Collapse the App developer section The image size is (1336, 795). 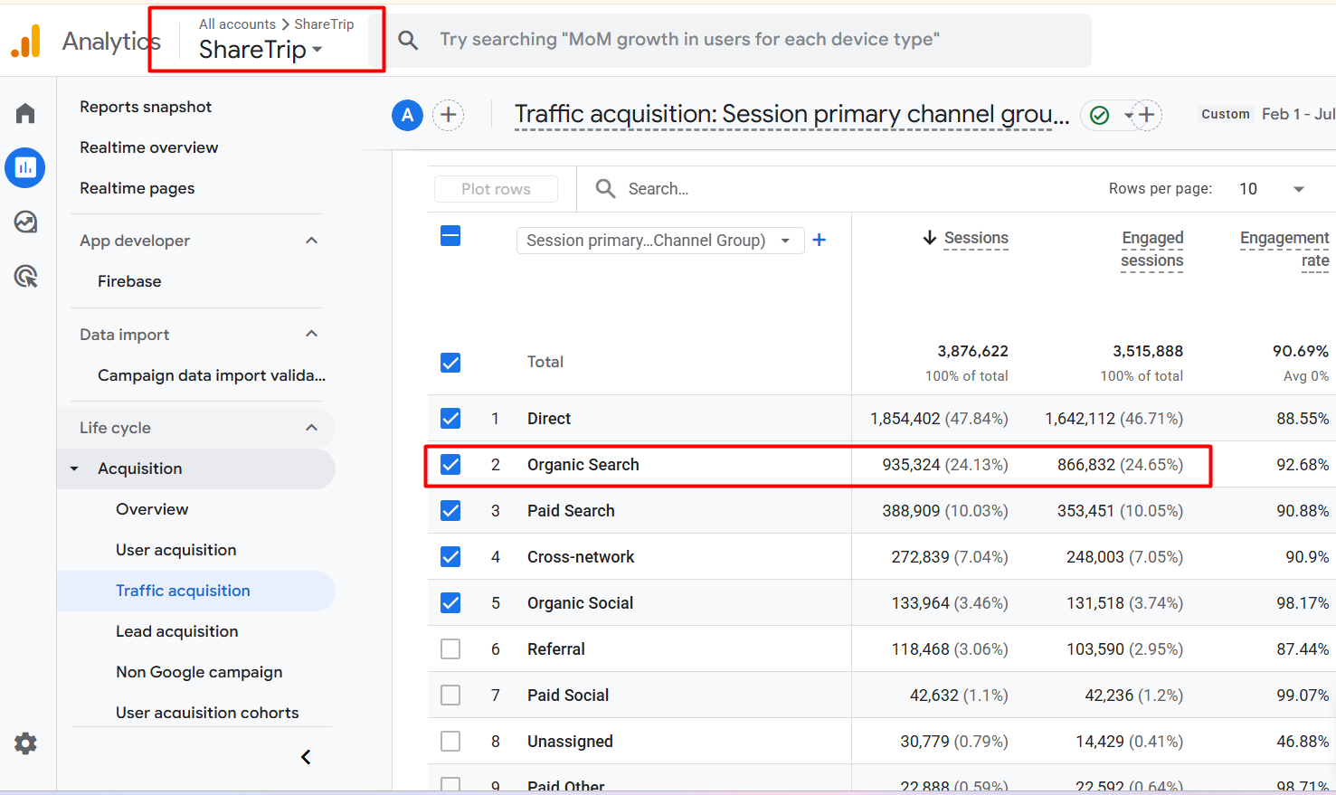(x=311, y=241)
